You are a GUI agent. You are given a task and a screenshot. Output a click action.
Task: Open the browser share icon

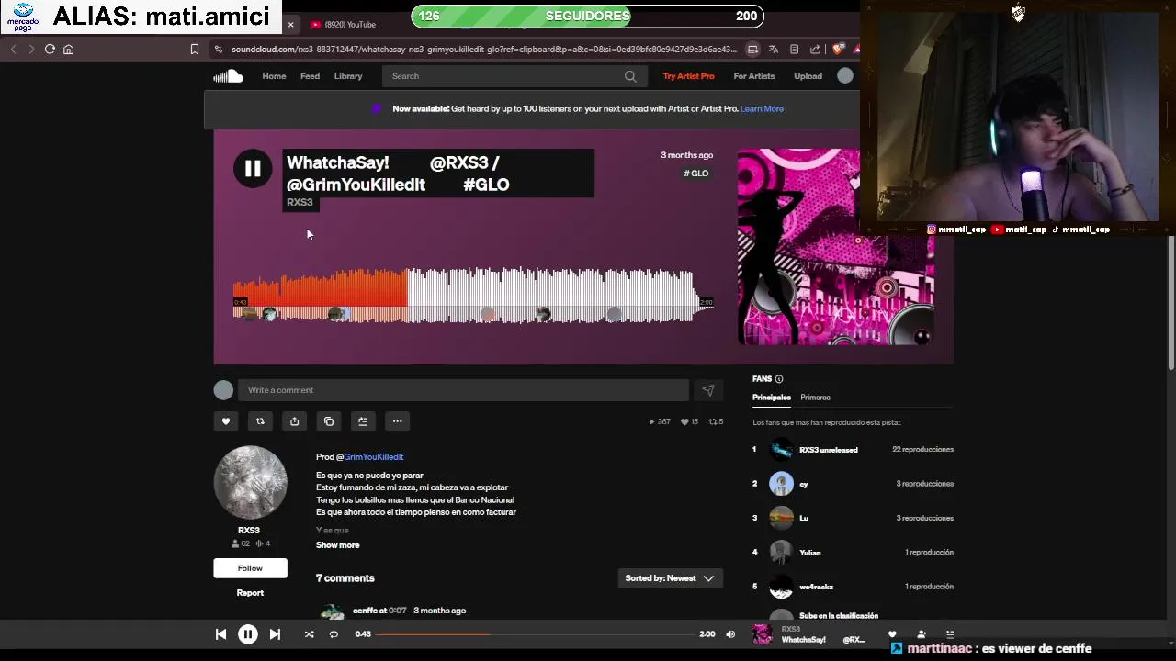(x=815, y=50)
